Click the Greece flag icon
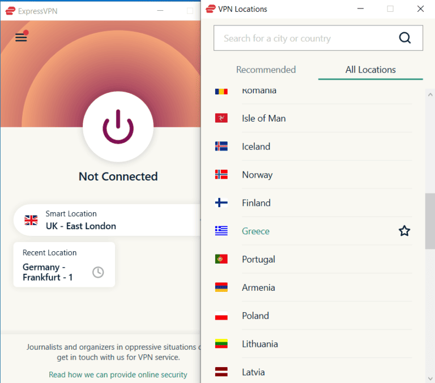Screen dimensions: 435x383 point(221,231)
